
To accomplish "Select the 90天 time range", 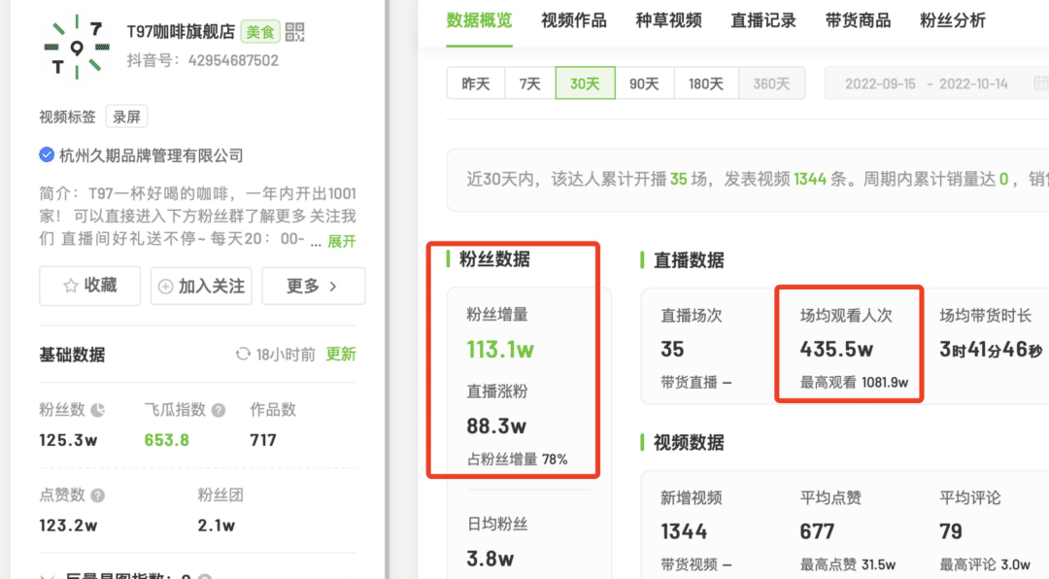I will [644, 84].
